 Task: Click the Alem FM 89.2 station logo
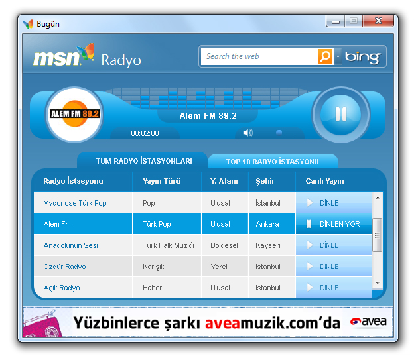pyautogui.click(x=75, y=114)
